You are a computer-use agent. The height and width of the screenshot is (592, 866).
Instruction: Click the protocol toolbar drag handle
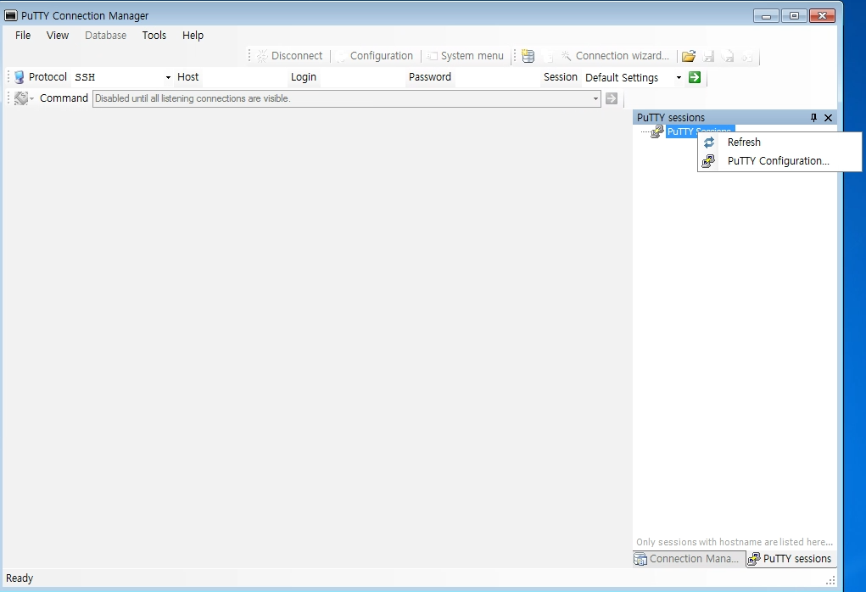[8, 77]
